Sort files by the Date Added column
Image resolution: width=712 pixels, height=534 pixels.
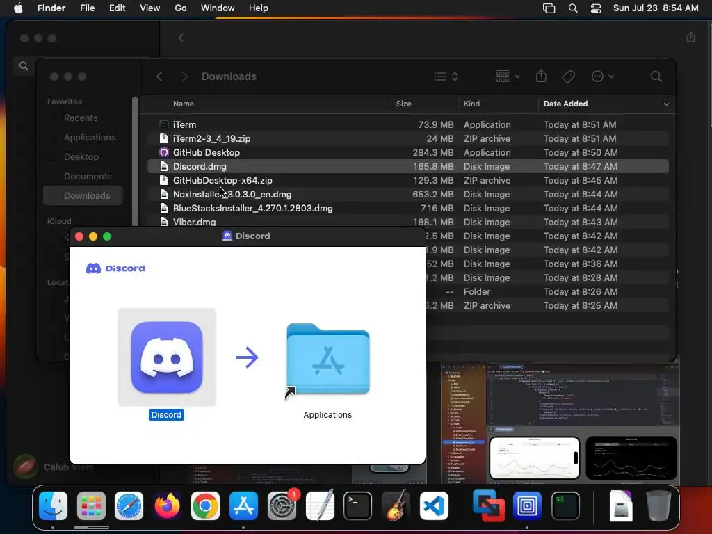(565, 104)
